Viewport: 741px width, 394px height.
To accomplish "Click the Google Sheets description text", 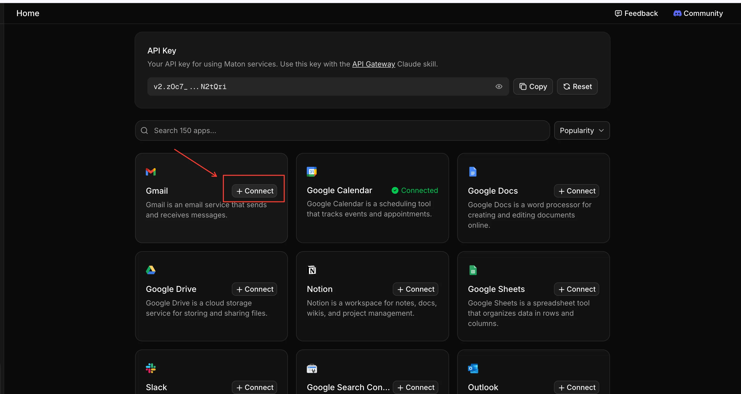I will [x=529, y=313].
